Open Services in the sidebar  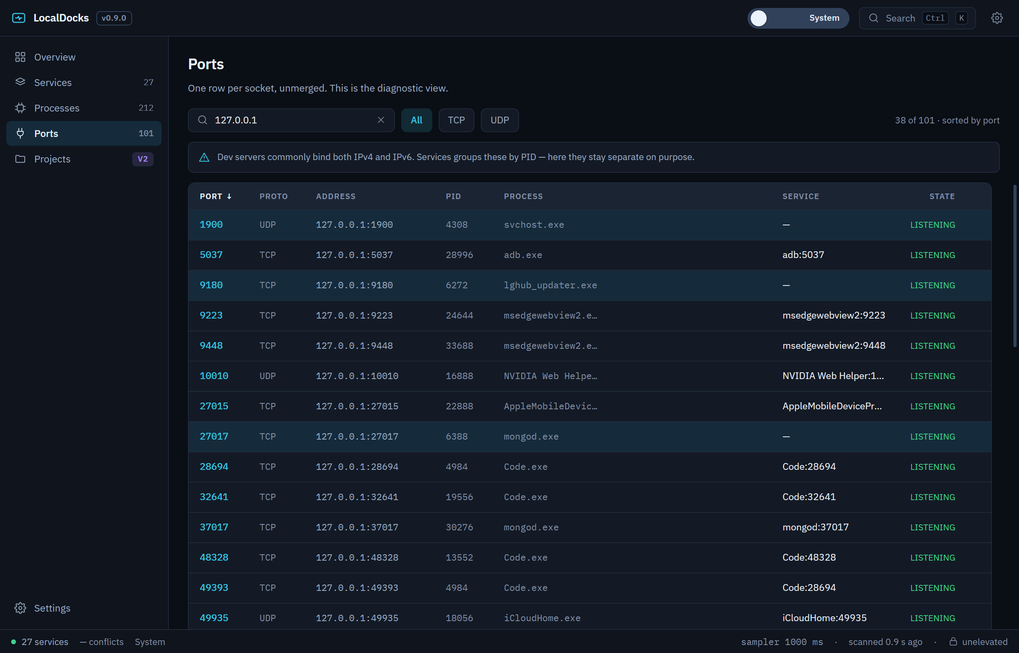[x=84, y=82]
